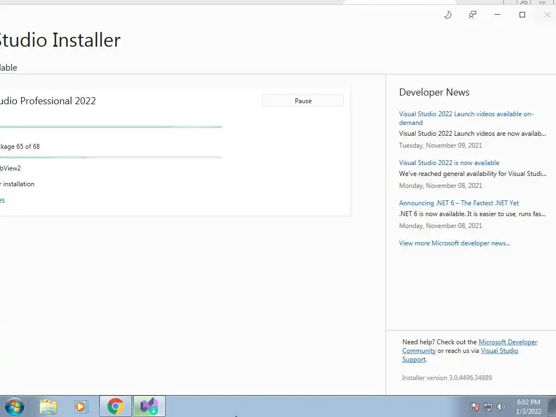Open the network tray icon
This screenshot has width=556, height=417.
click(x=488, y=407)
